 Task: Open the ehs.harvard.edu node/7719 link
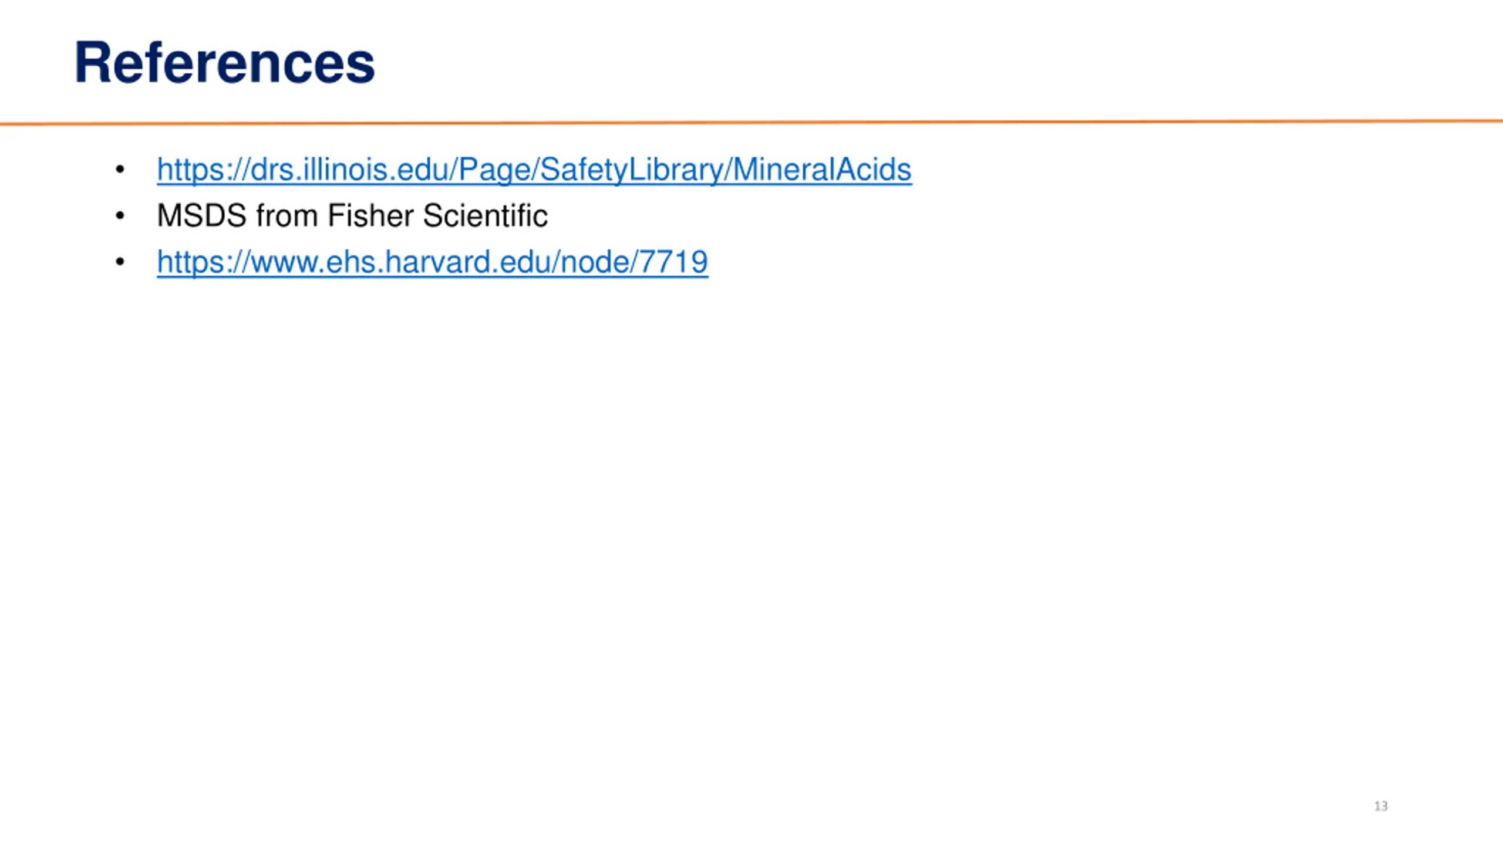pos(432,262)
